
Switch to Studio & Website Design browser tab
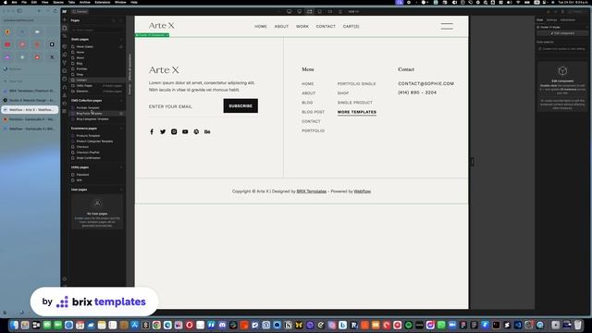[x=30, y=100]
